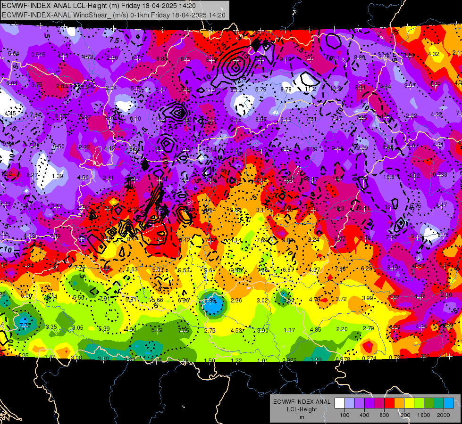Click map value '4.73' near top left
This screenshot has height=424, width=462.
[87, 57]
